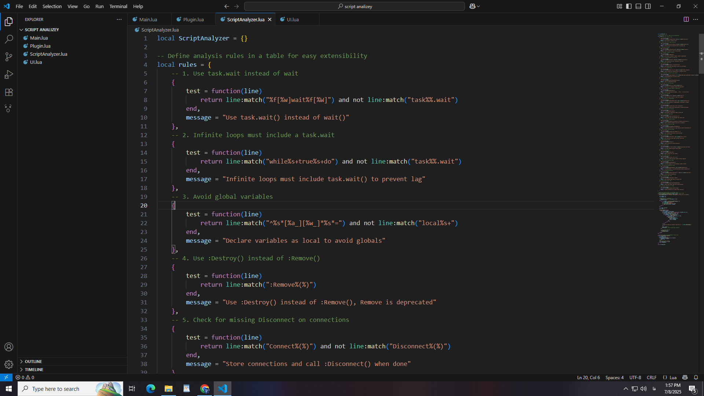Toggle the Primary Side Bar visibility
This screenshot has width=704, height=396.
[629, 6]
